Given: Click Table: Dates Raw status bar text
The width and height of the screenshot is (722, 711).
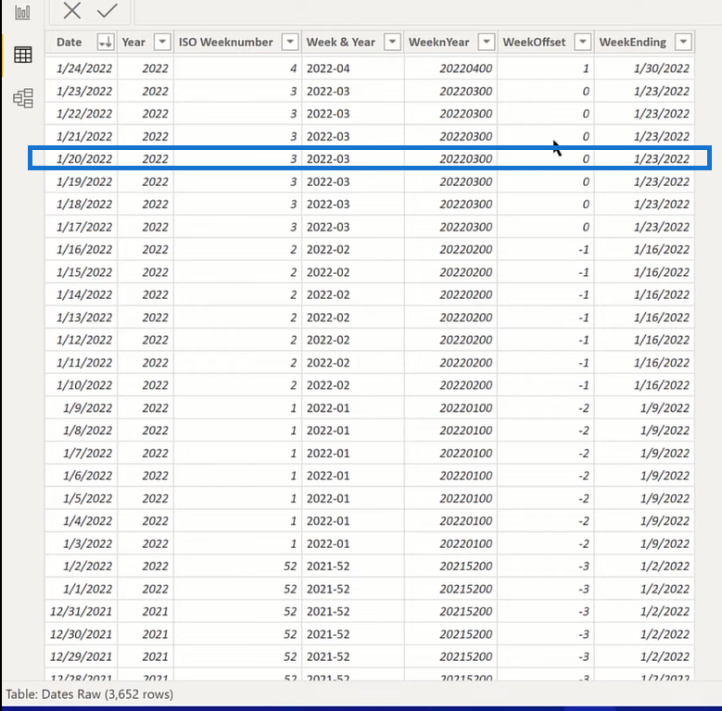Looking at the screenshot, I should pos(89,694).
